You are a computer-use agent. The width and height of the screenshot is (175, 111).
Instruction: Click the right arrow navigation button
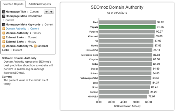(x=51, y=12)
